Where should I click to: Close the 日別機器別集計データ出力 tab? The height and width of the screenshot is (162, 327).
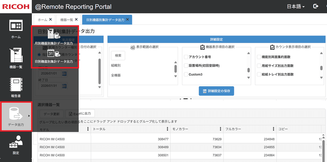[128, 19]
